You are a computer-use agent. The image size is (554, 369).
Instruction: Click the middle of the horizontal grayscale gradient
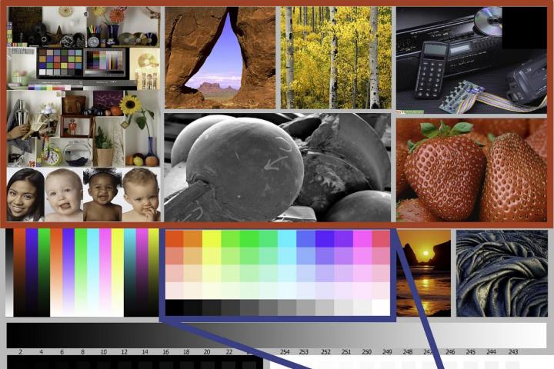(276, 335)
